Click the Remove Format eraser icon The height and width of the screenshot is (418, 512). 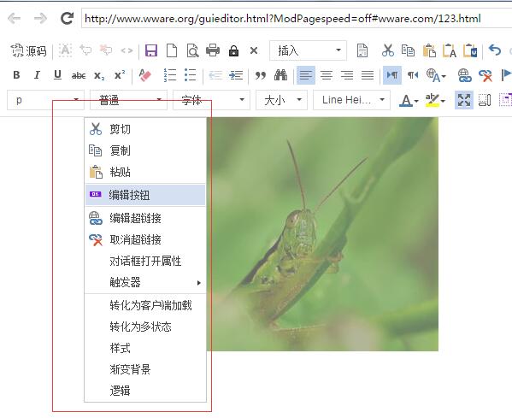[x=144, y=75]
